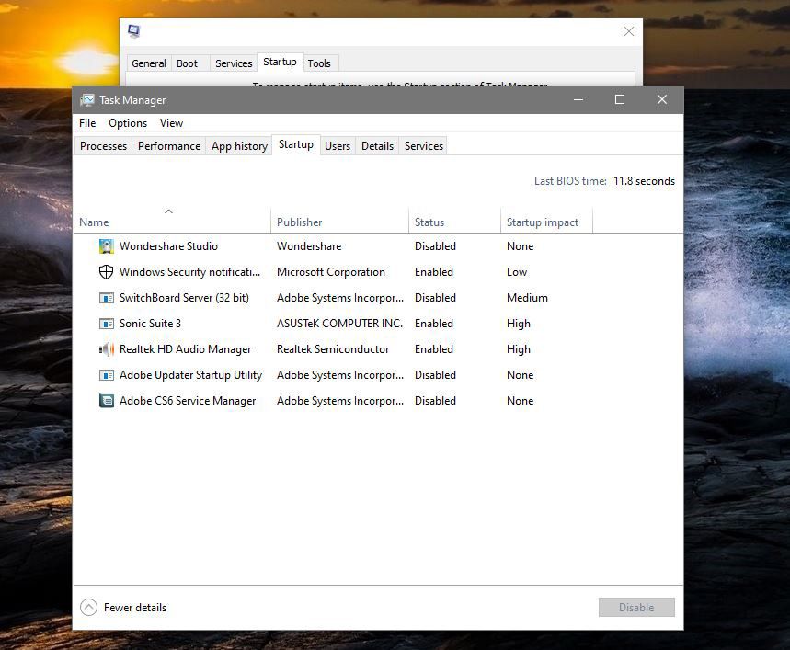This screenshot has height=650, width=790.
Task: Click the SwitchBoard Server (32 bit) icon
Action: click(x=107, y=297)
